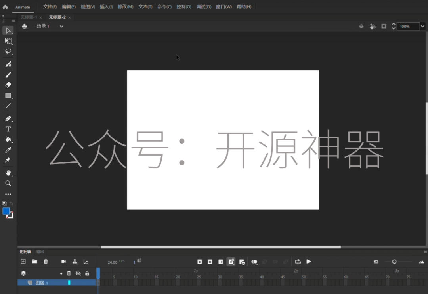
Task: Open the tools panel options menu
Action: (13, 21)
